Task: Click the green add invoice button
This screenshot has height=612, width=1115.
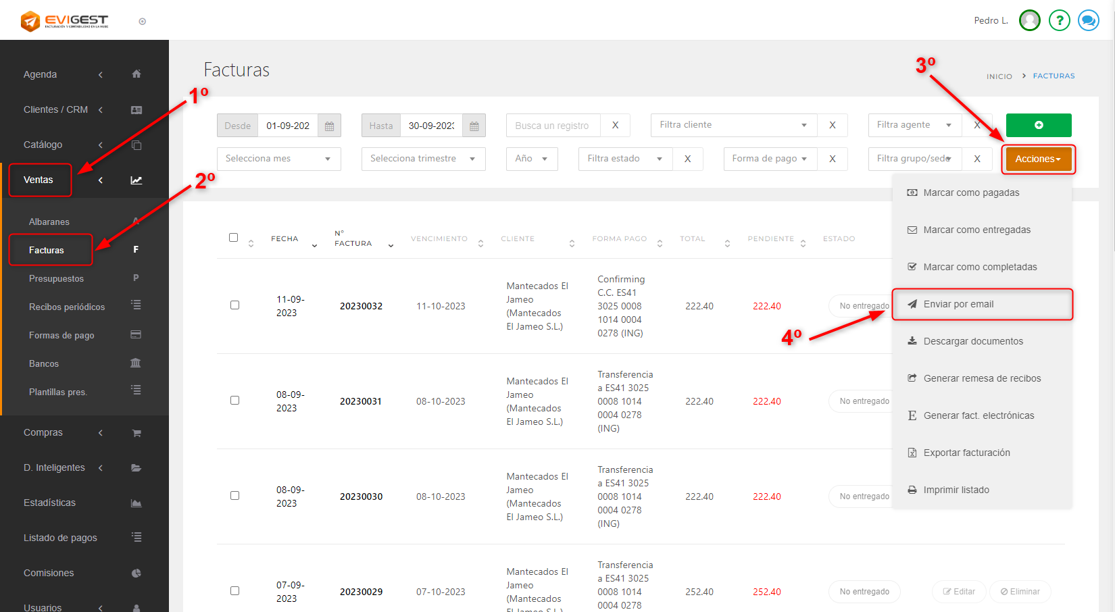Action: coord(1038,125)
